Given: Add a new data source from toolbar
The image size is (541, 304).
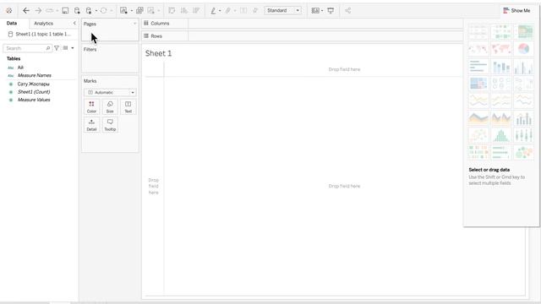Looking at the screenshot, I should pos(77,11).
